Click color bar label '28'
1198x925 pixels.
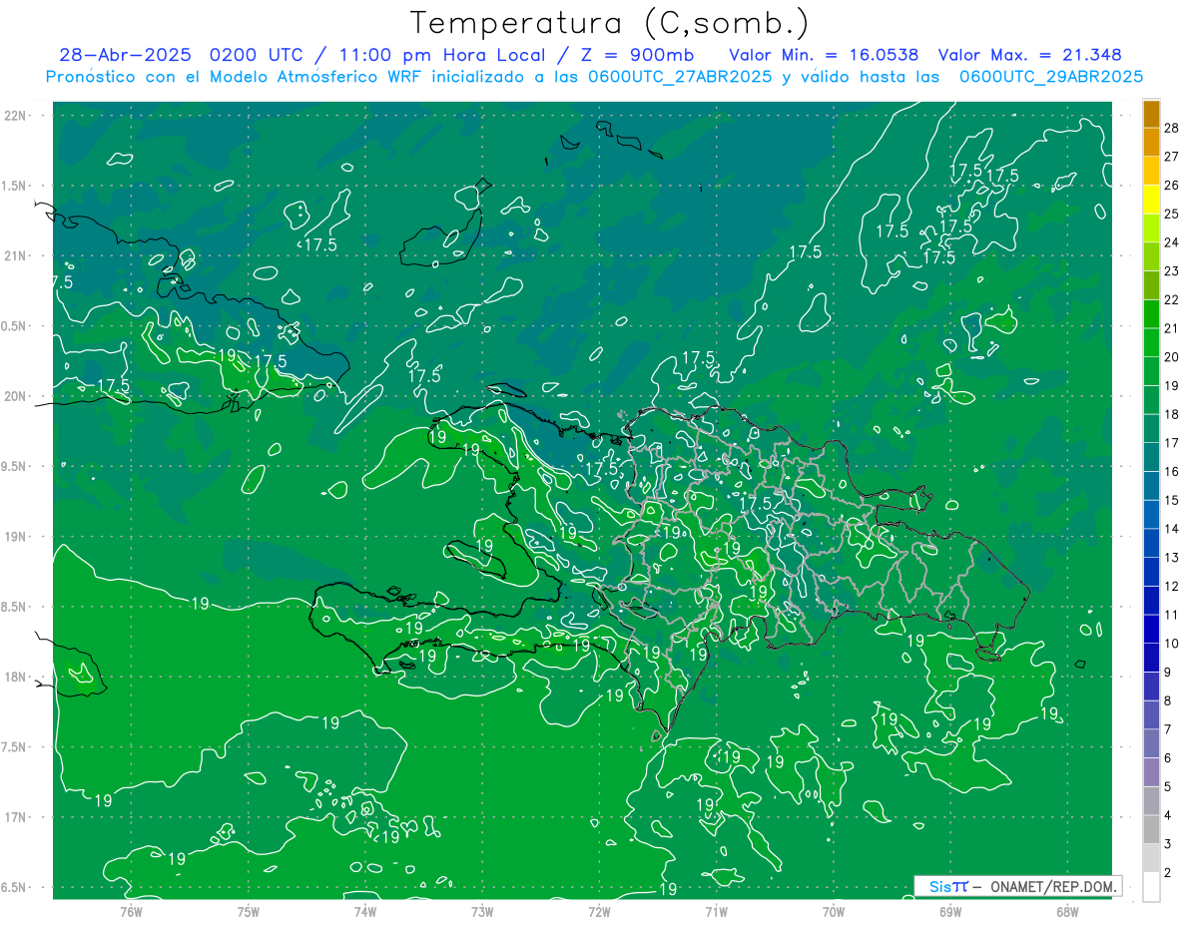pyautogui.click(x=1171, y=128)
